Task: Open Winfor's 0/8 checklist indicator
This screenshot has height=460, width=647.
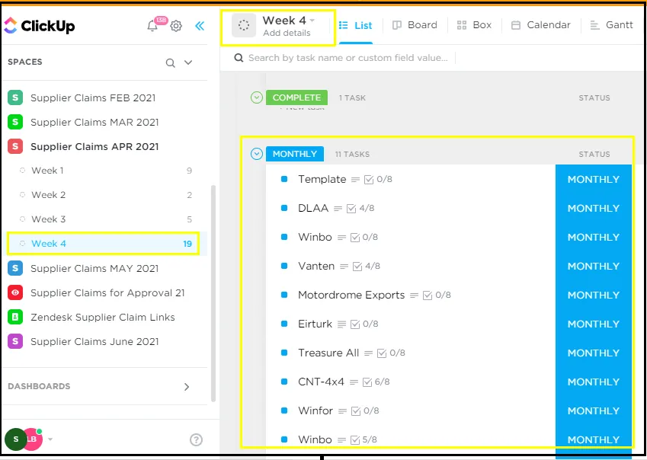Action: coord(365,410)
